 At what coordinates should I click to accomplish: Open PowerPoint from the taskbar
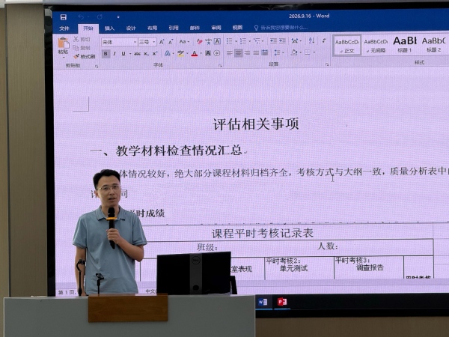click(282, 302)
